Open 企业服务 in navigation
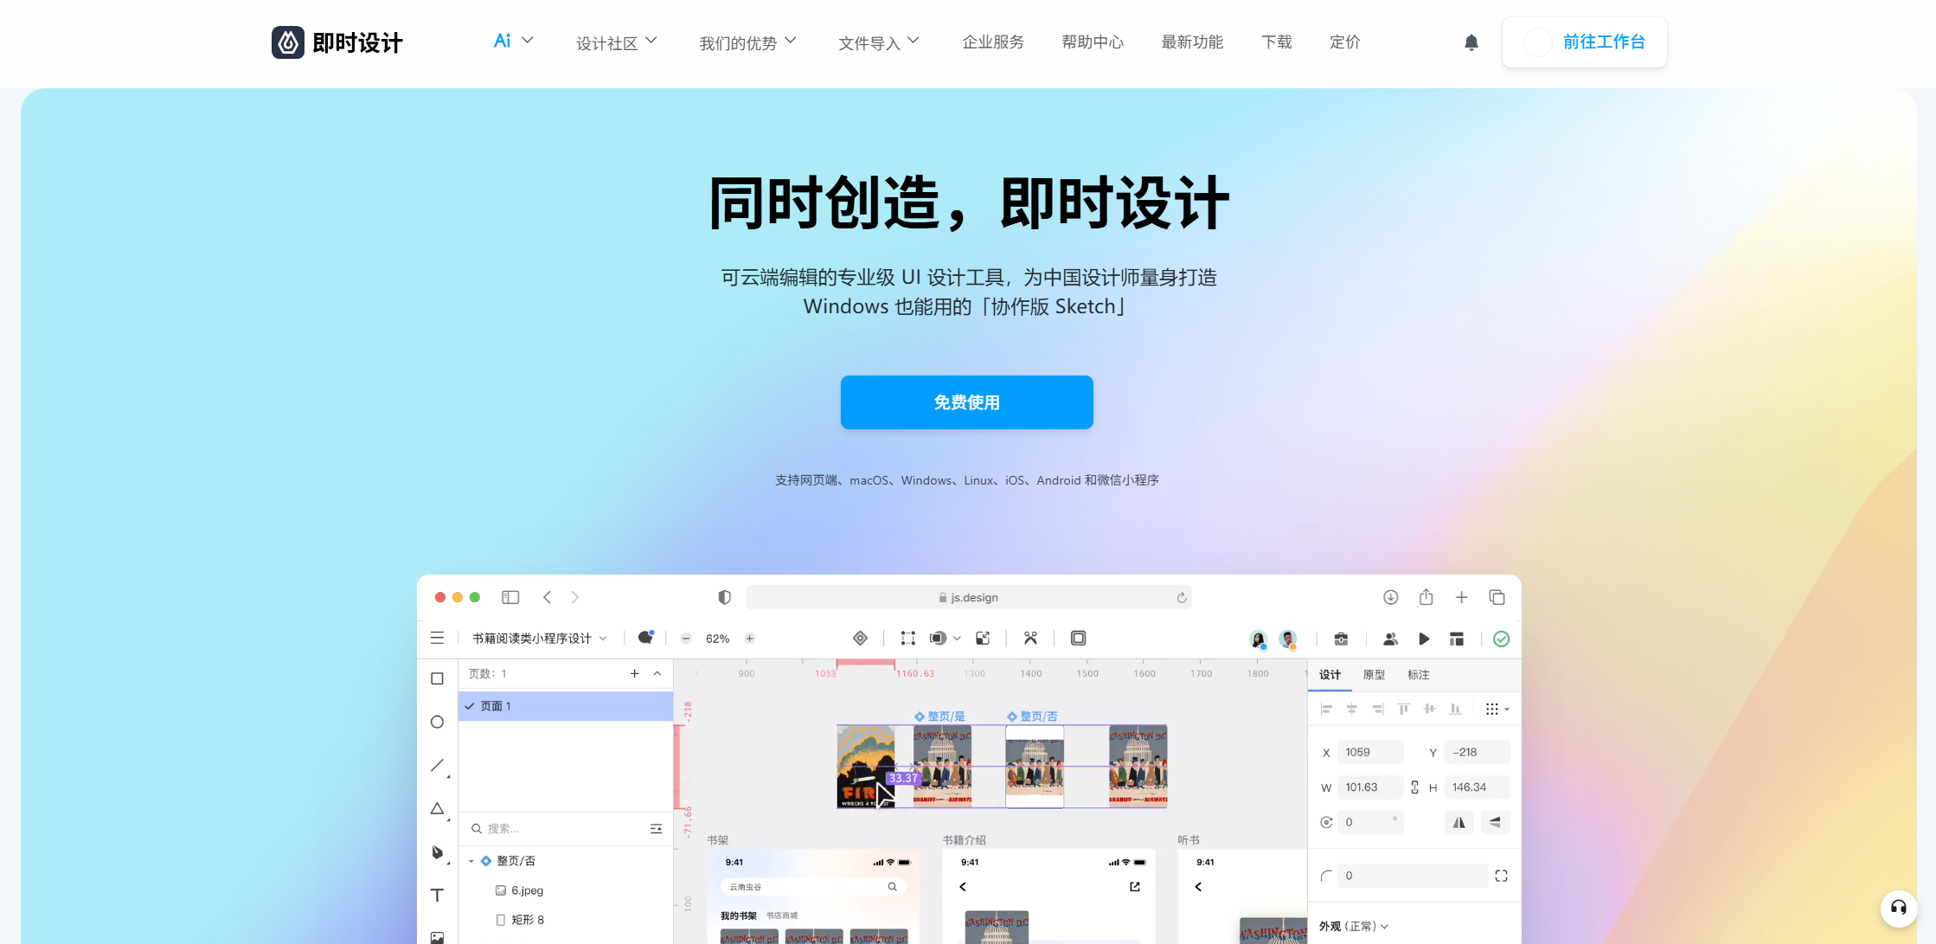 (x=993, y=42)
